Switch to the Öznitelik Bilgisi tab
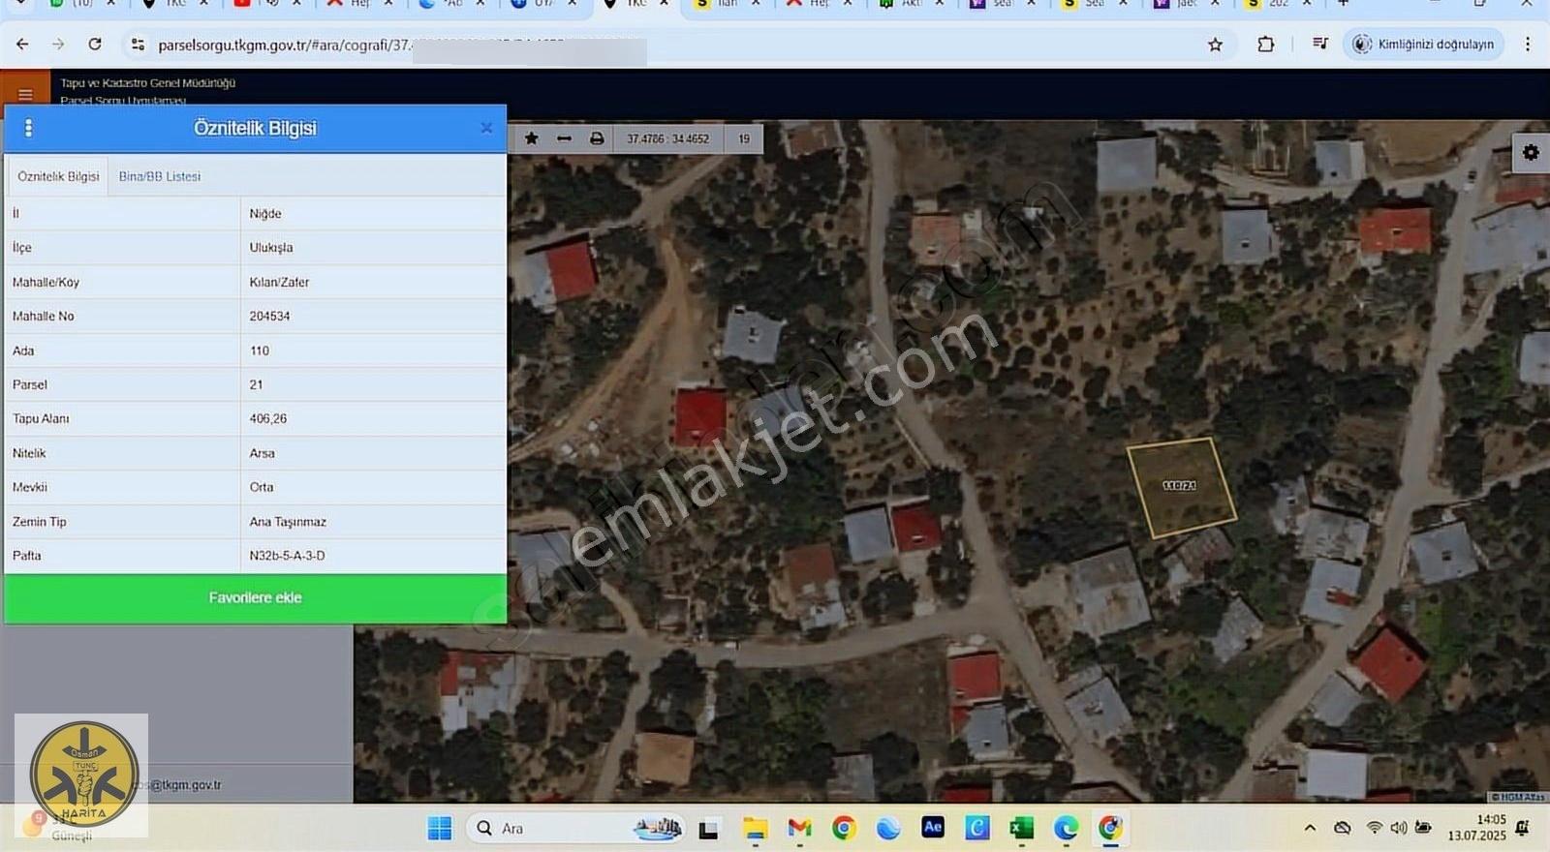 [58, 176]
